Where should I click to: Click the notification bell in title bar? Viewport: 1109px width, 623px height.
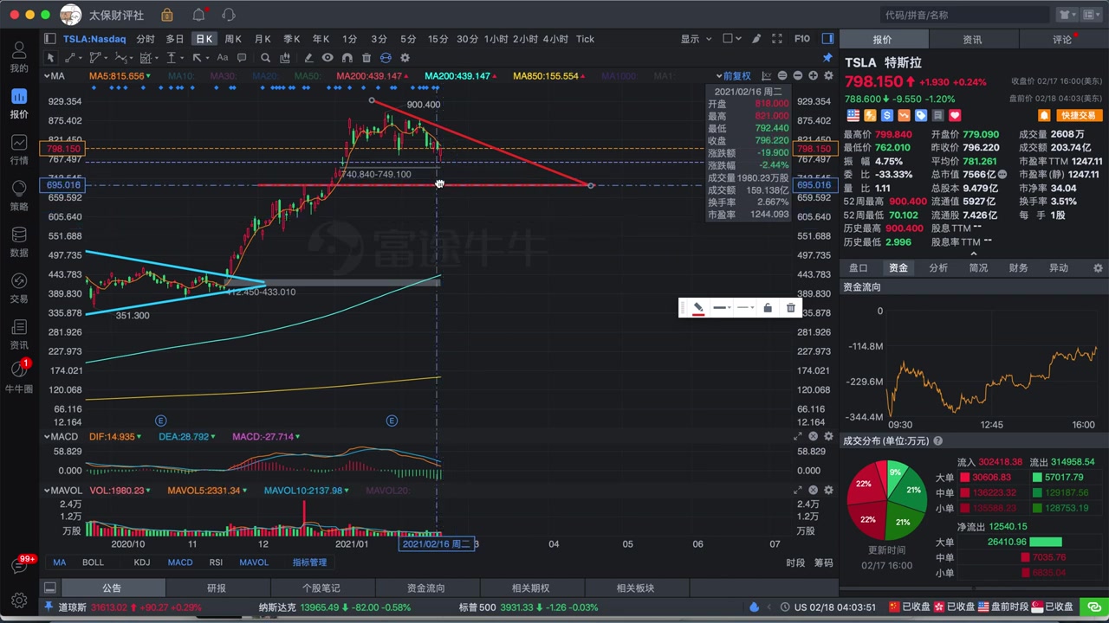(198, 15)
